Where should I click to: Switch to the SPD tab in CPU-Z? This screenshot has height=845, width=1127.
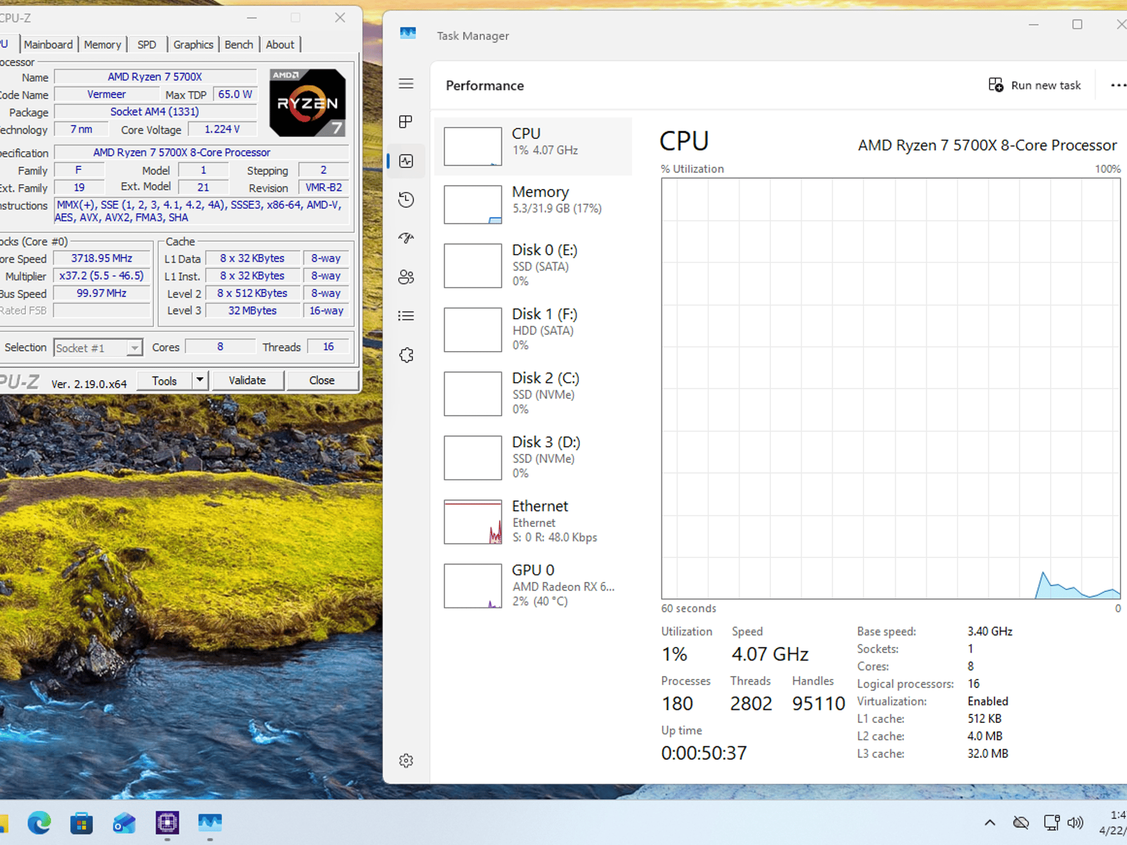click(x=146, y=45)
